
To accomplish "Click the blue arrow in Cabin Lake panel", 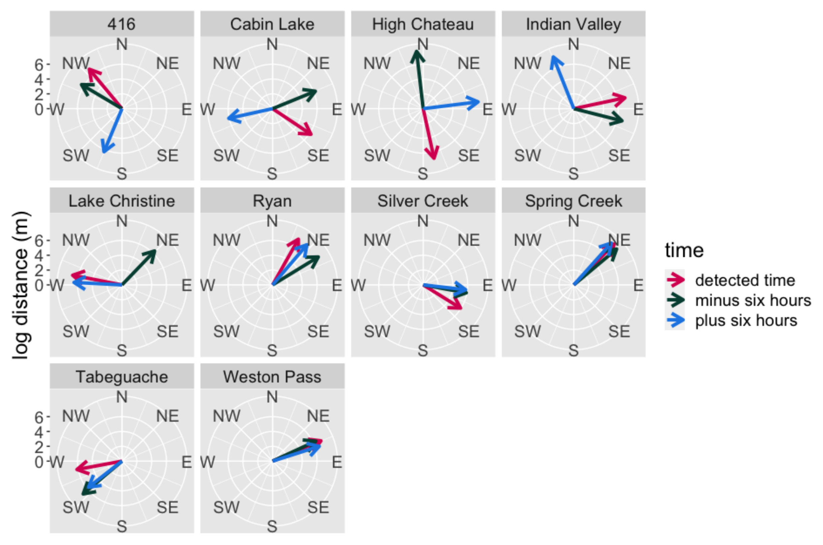I will pos(250,114).
